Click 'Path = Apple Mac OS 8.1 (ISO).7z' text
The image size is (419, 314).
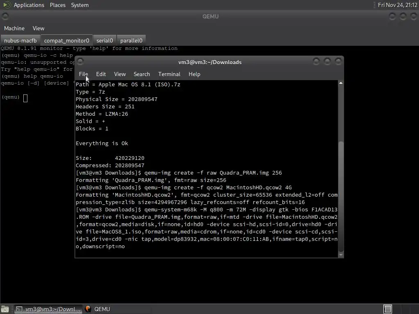(128, 84)
